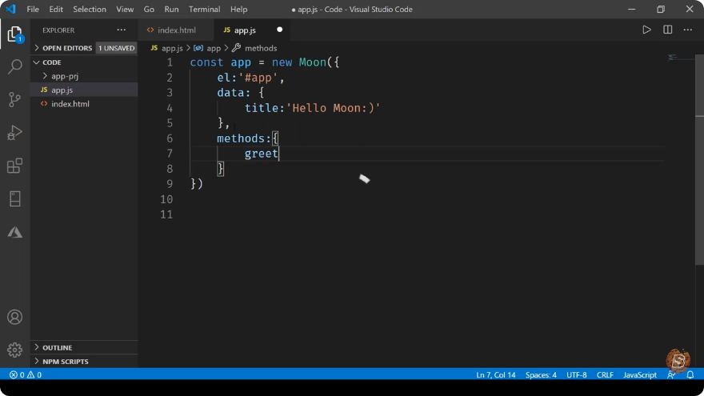Open the Azure sidebar icon
This screenshot has width=704, height=396.
[15, 232]
